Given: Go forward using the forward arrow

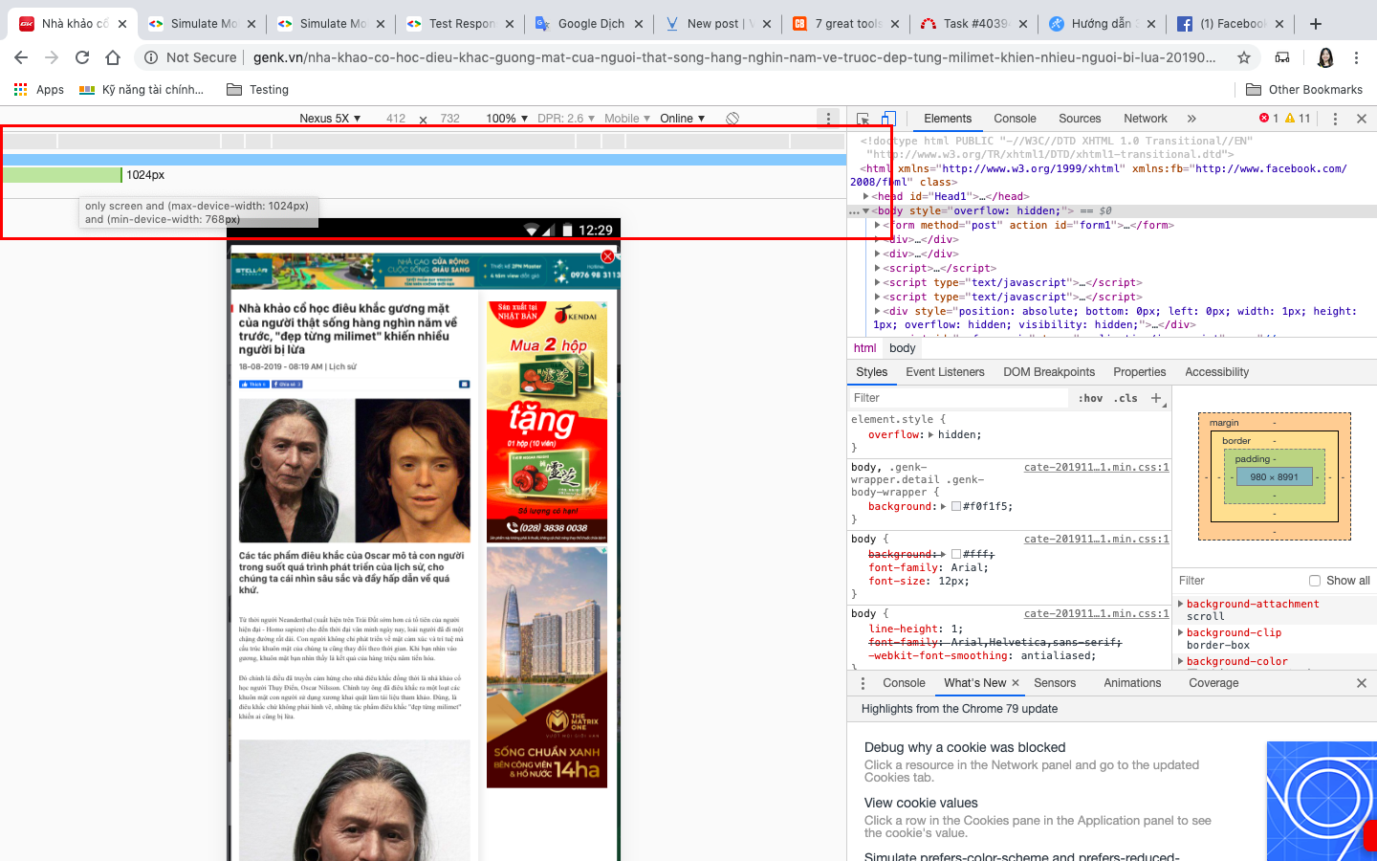Looking at the screenshot, I should (x=52, y=57).
